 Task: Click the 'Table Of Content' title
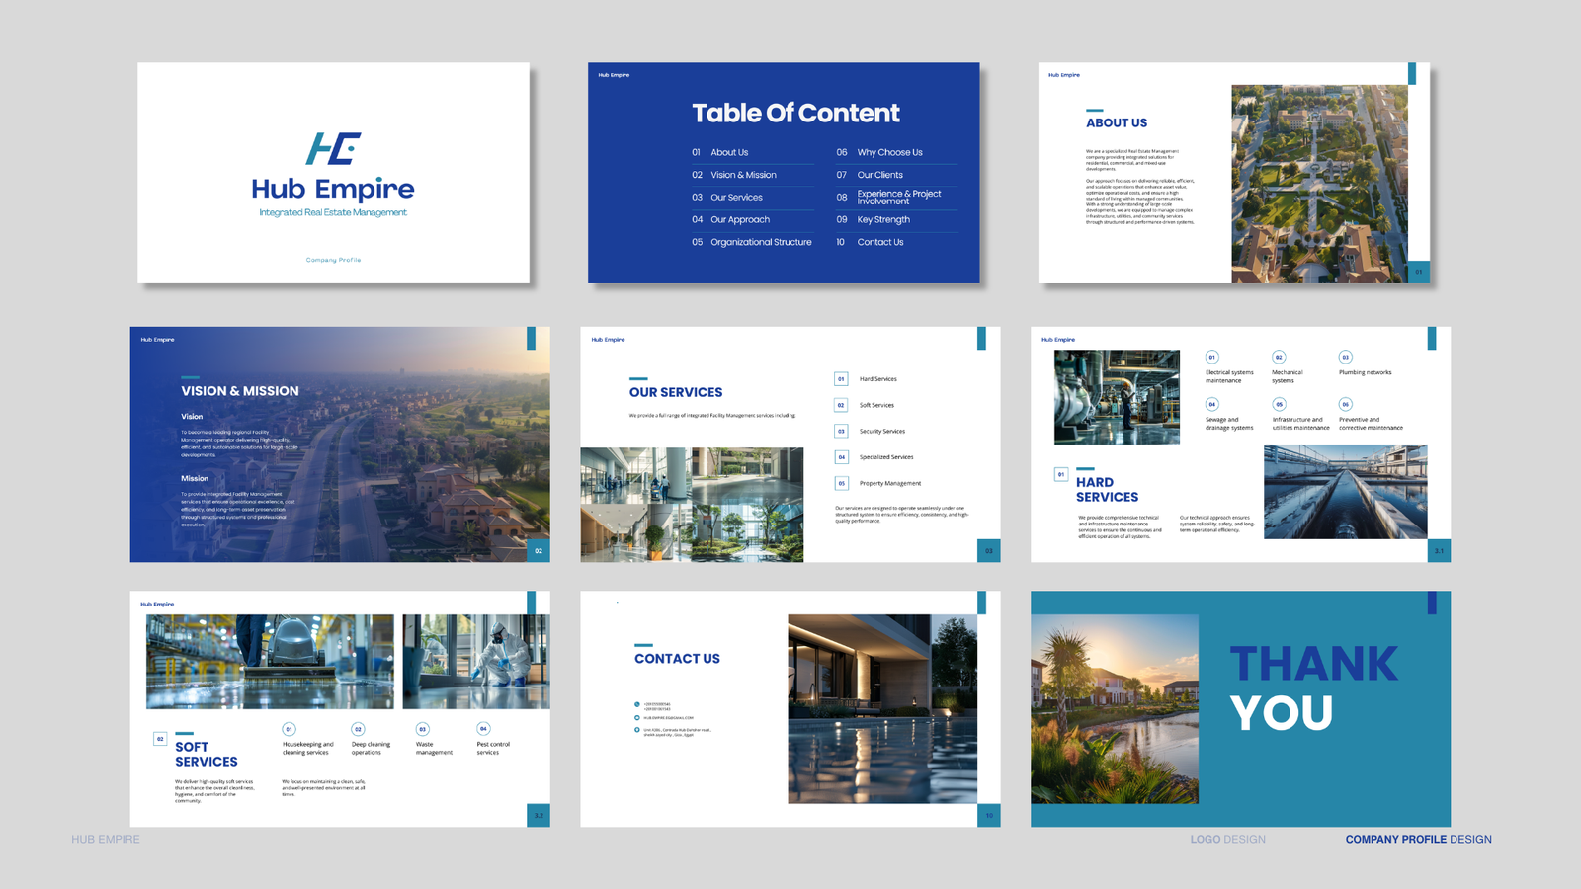[x=795, y=113]
